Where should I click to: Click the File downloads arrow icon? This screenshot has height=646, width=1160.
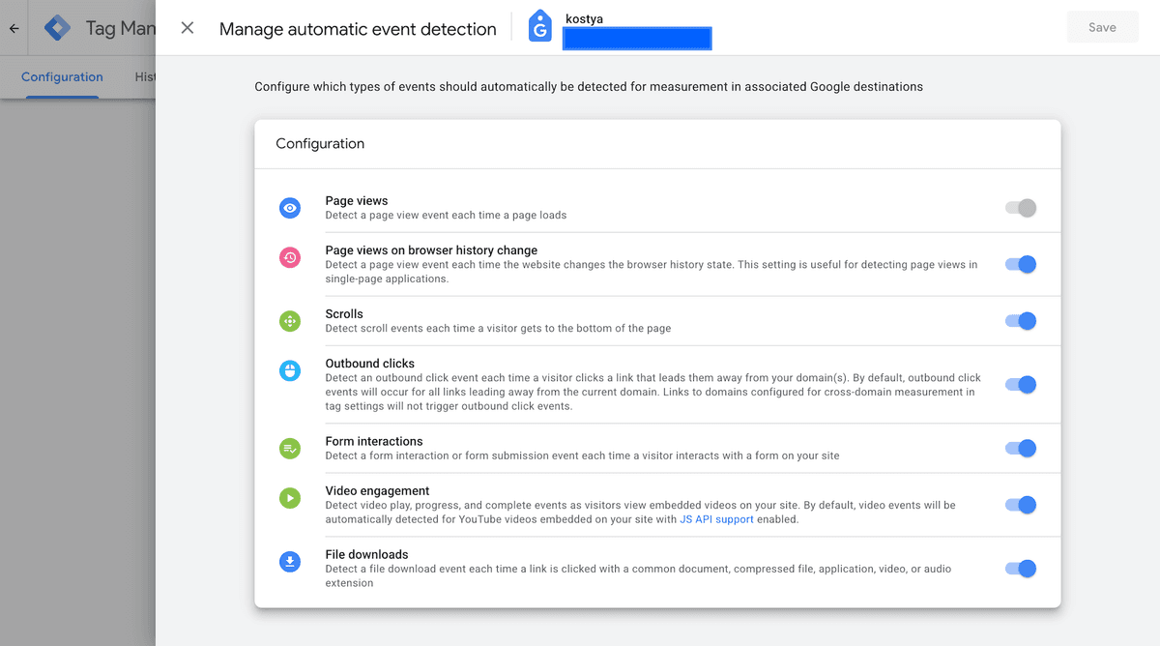coord(290,561)
